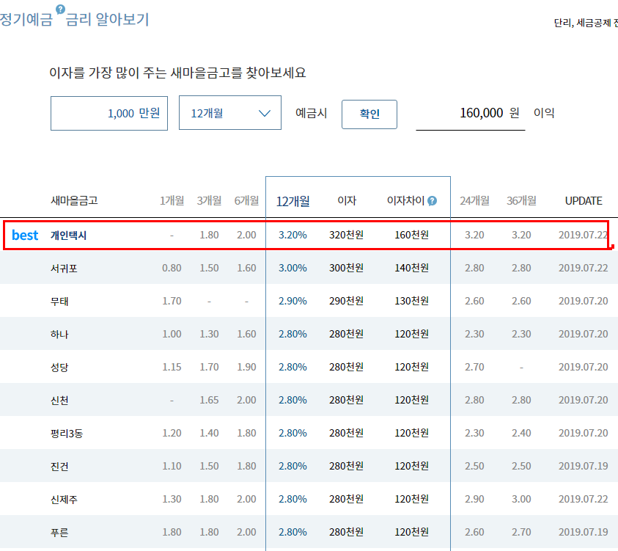Click the 1.10 one-month rate for 진건

coord(172,466)
